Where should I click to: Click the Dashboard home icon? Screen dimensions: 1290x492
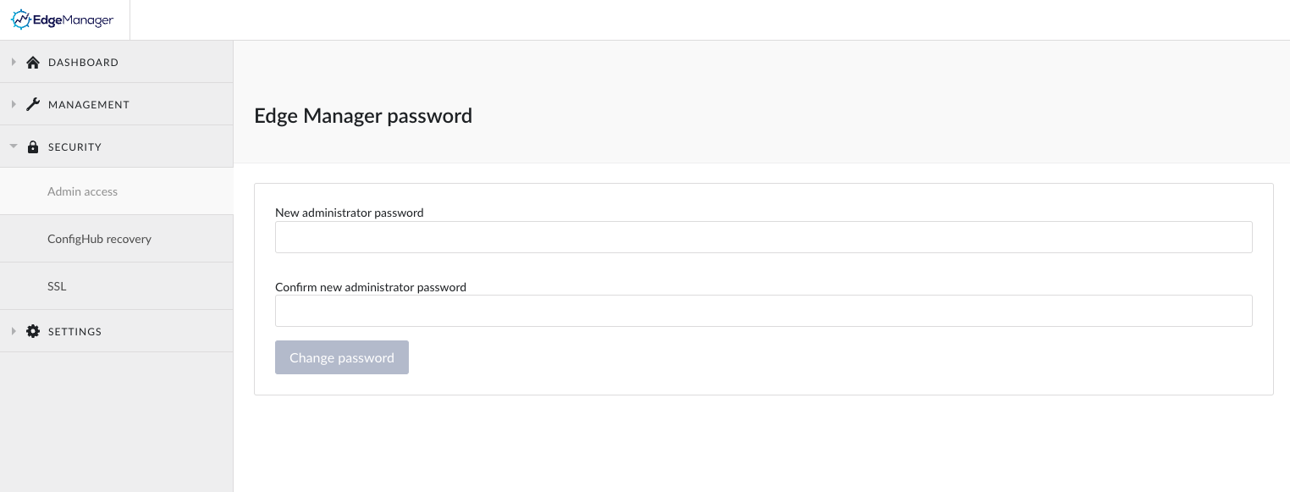pyautogui.click(x=33, y=63)
